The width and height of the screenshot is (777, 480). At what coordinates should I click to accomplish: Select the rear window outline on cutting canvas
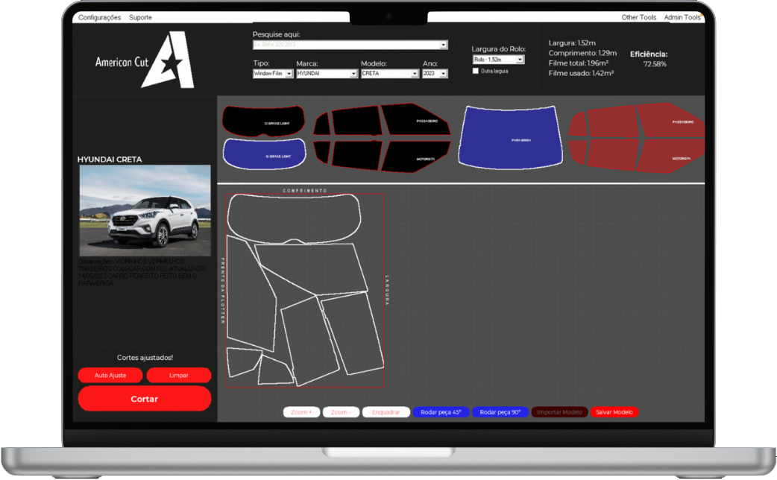pos(293,218)
